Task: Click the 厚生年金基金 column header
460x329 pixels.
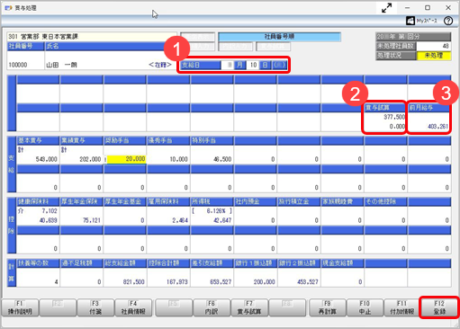Action: 125,201
